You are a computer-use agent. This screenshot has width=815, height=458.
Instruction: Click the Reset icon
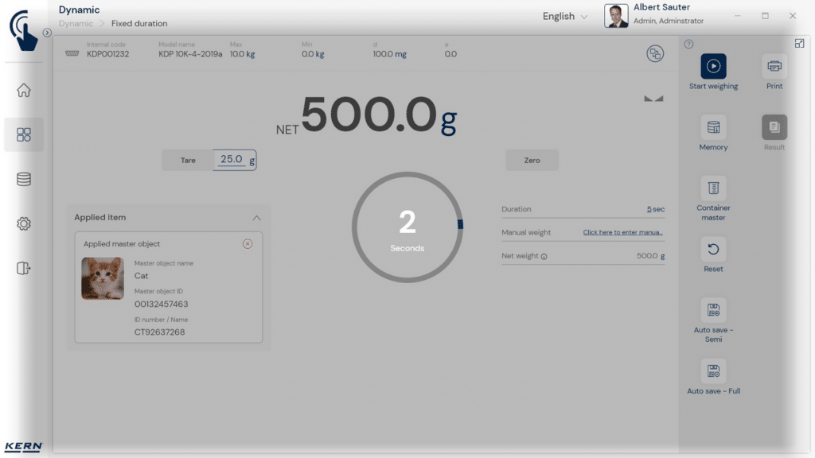click(x=713, y=250)
